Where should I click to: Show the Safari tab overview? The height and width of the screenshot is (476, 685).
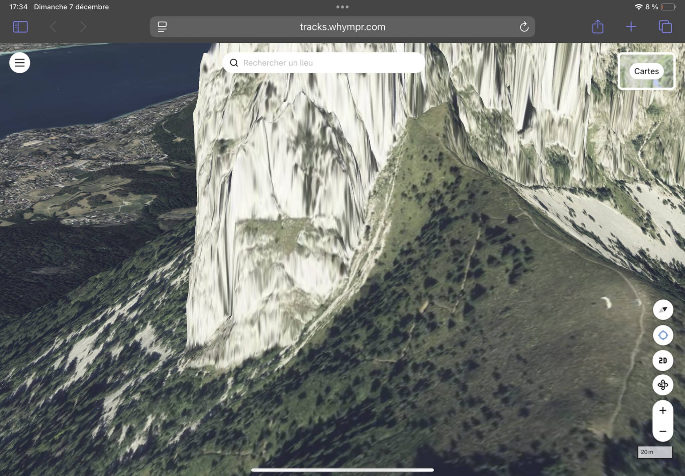pyautogui.click(x=665, y=27)
